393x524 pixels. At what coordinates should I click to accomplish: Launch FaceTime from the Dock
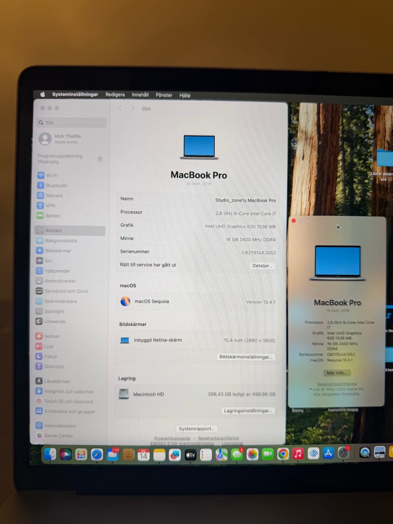(268, 454)
